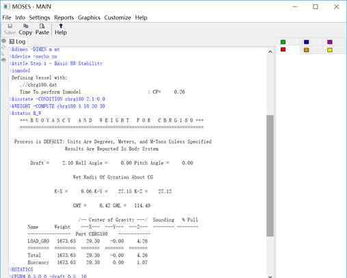
Task: Click the Copy toolbar icon
Action: pyautogui.click(x=25, y=29)
